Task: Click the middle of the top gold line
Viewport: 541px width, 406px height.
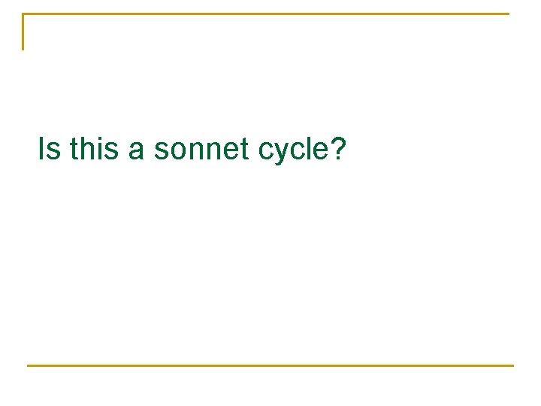Action: coord(266,14)
